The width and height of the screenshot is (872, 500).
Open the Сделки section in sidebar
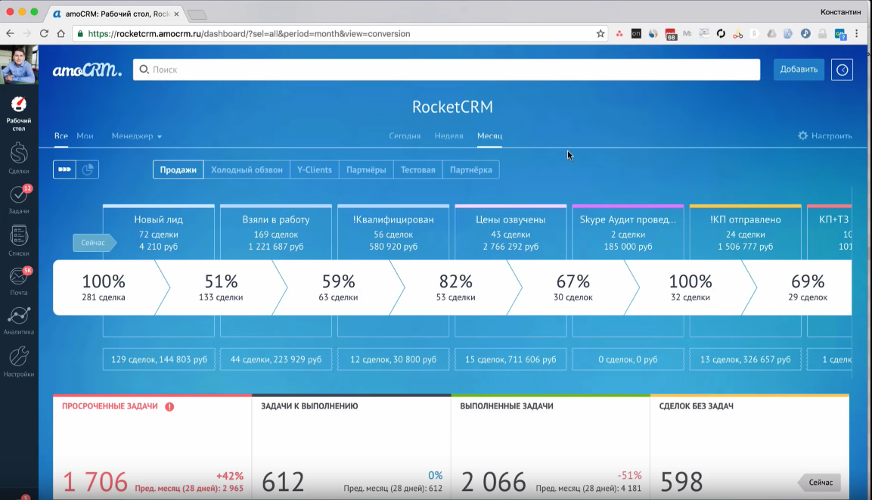click(x=19, y=154)
